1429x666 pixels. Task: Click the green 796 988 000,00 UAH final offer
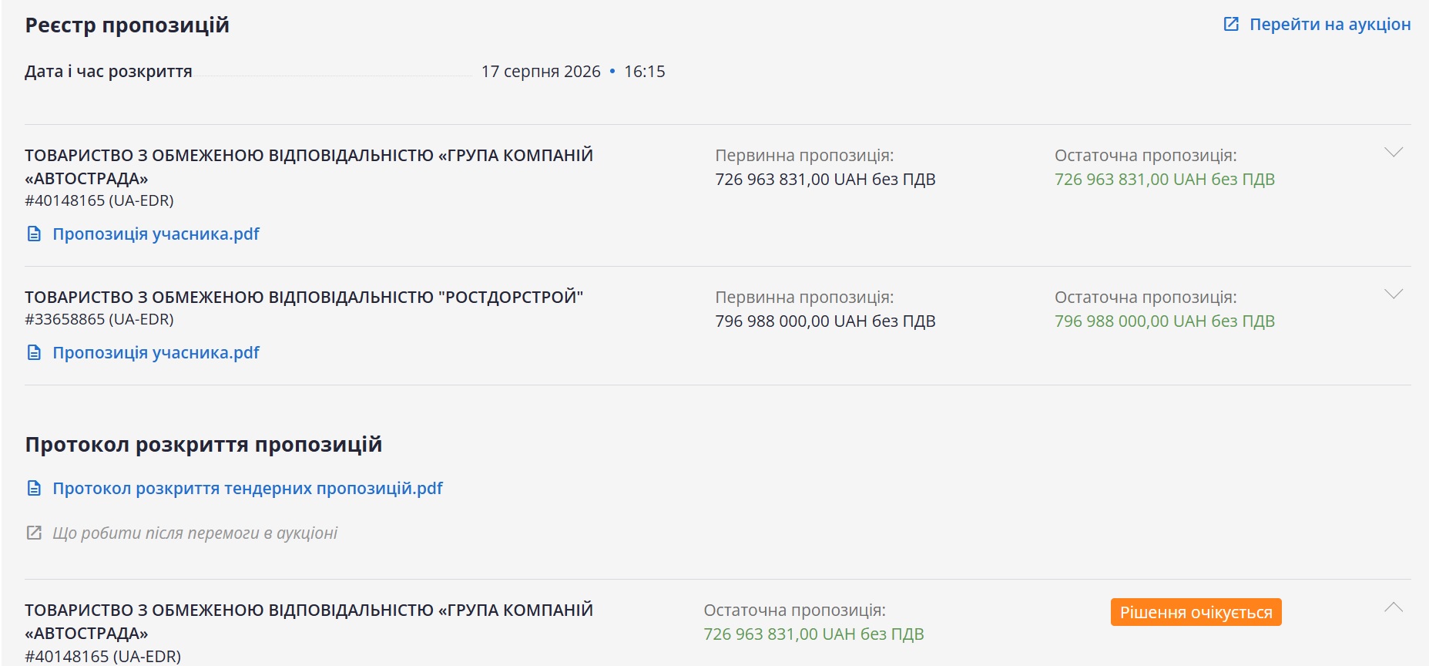click(x=1164, y=321)
